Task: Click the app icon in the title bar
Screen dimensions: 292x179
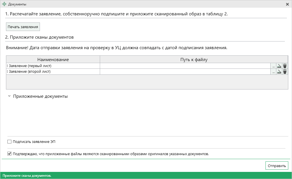Action: click(x=4, y=4)
